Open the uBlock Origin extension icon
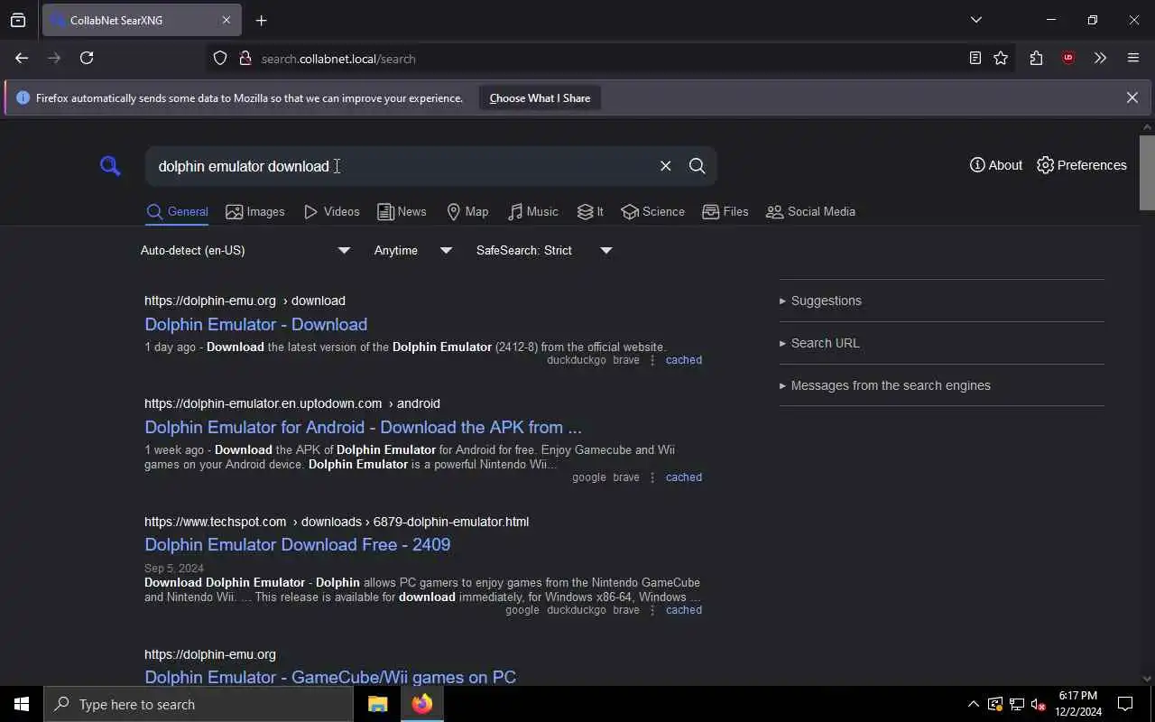Image resolution: width=1155 pixels, height=722 pixels. 1068,59
